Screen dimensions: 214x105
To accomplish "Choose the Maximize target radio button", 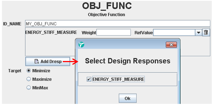I will click(29, 79).
